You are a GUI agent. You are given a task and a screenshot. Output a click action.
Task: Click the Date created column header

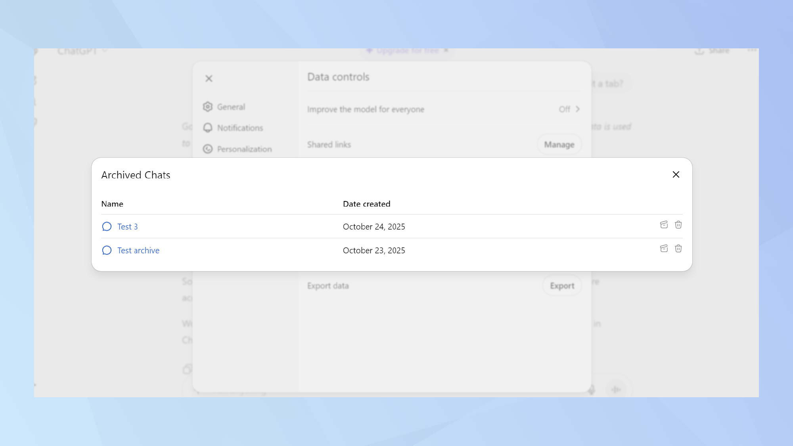tap(366, 204)
